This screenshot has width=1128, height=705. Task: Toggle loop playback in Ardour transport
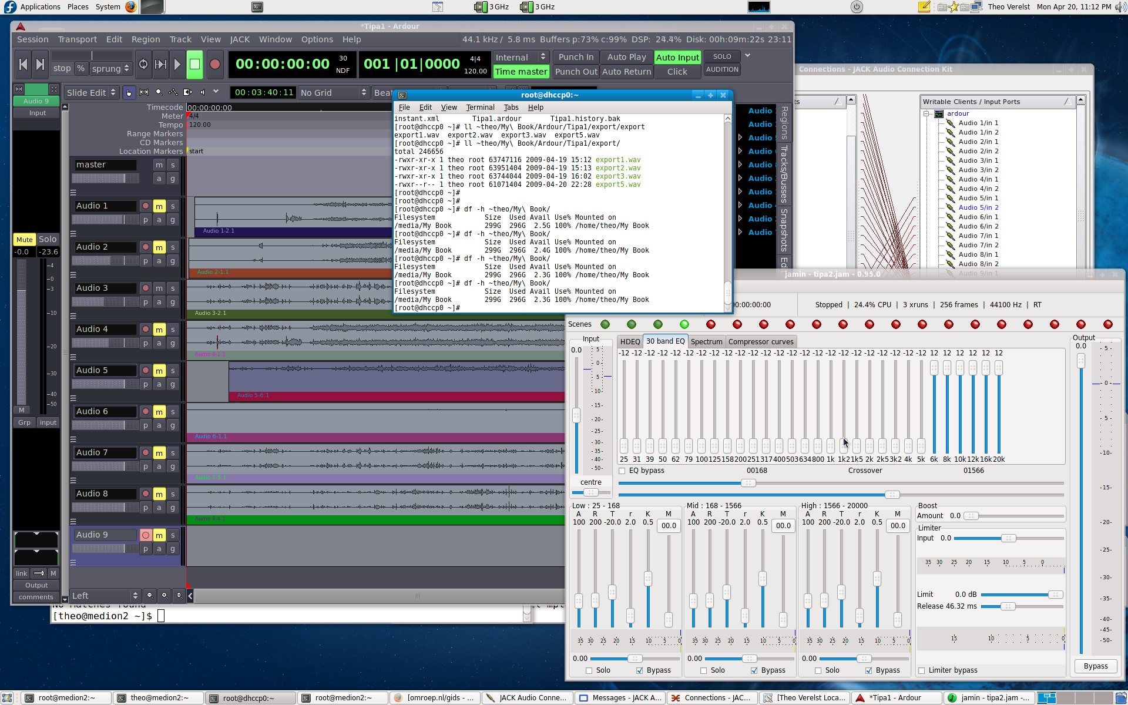(143, 64)
